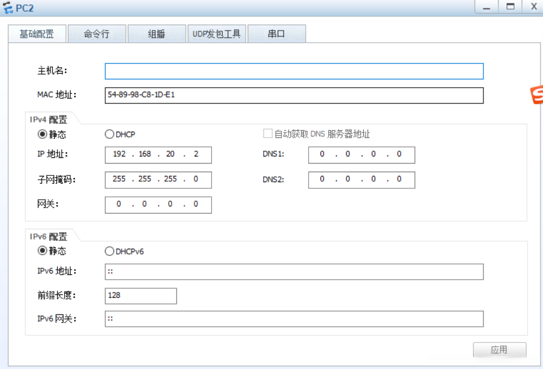
Task: Click the DNS2 address field
Action: pos(361,180)
